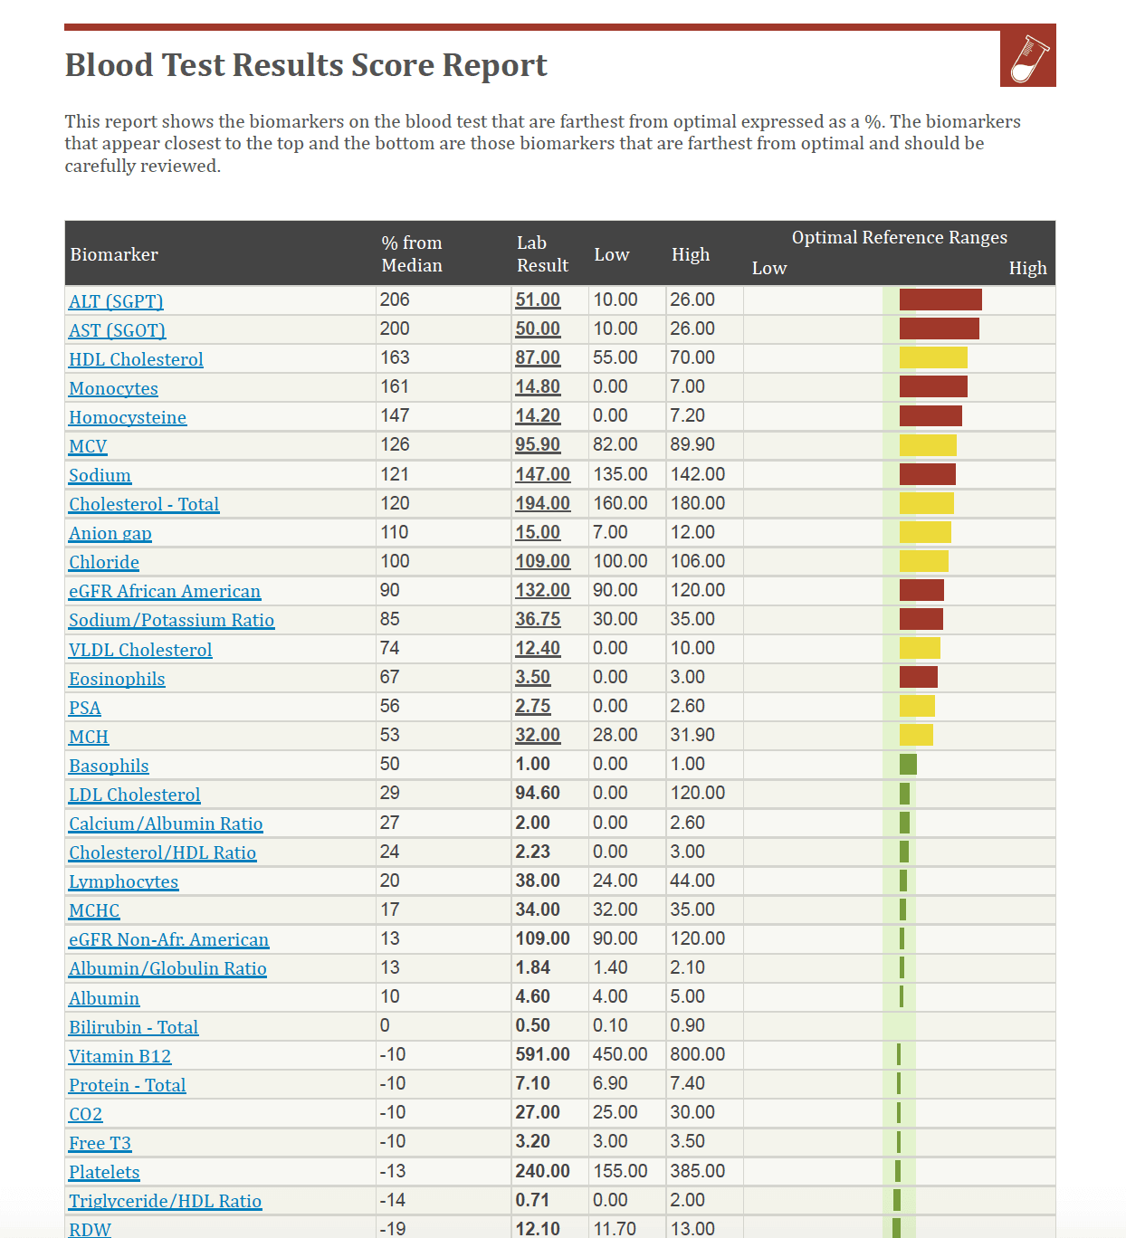This screenshot has height=1238, width=1126.
Task: Click the HDL Cholesterol link
Action: point(136,359)
